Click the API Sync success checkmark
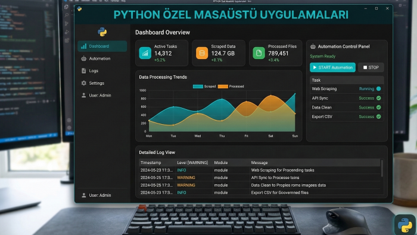This screenshot has width=417, height=235. pyautogui.click(x=379, y=98)
